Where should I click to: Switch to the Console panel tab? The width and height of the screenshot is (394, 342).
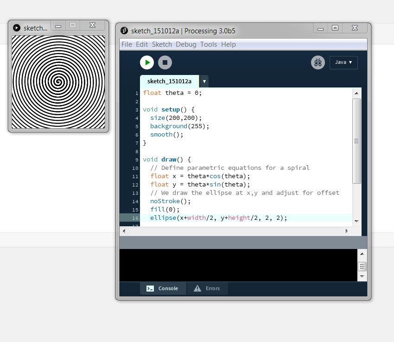163,288
